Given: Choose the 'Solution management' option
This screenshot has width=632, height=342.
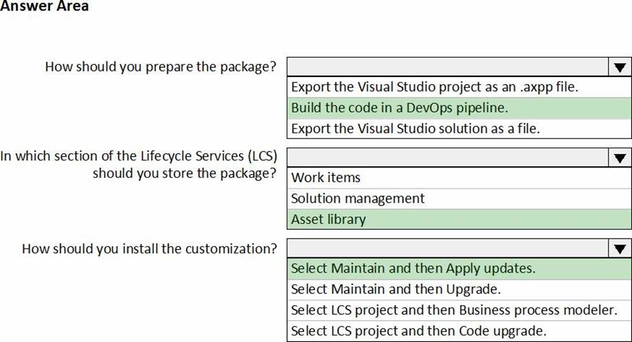Looking at the screenshot, I should [358, 198].
